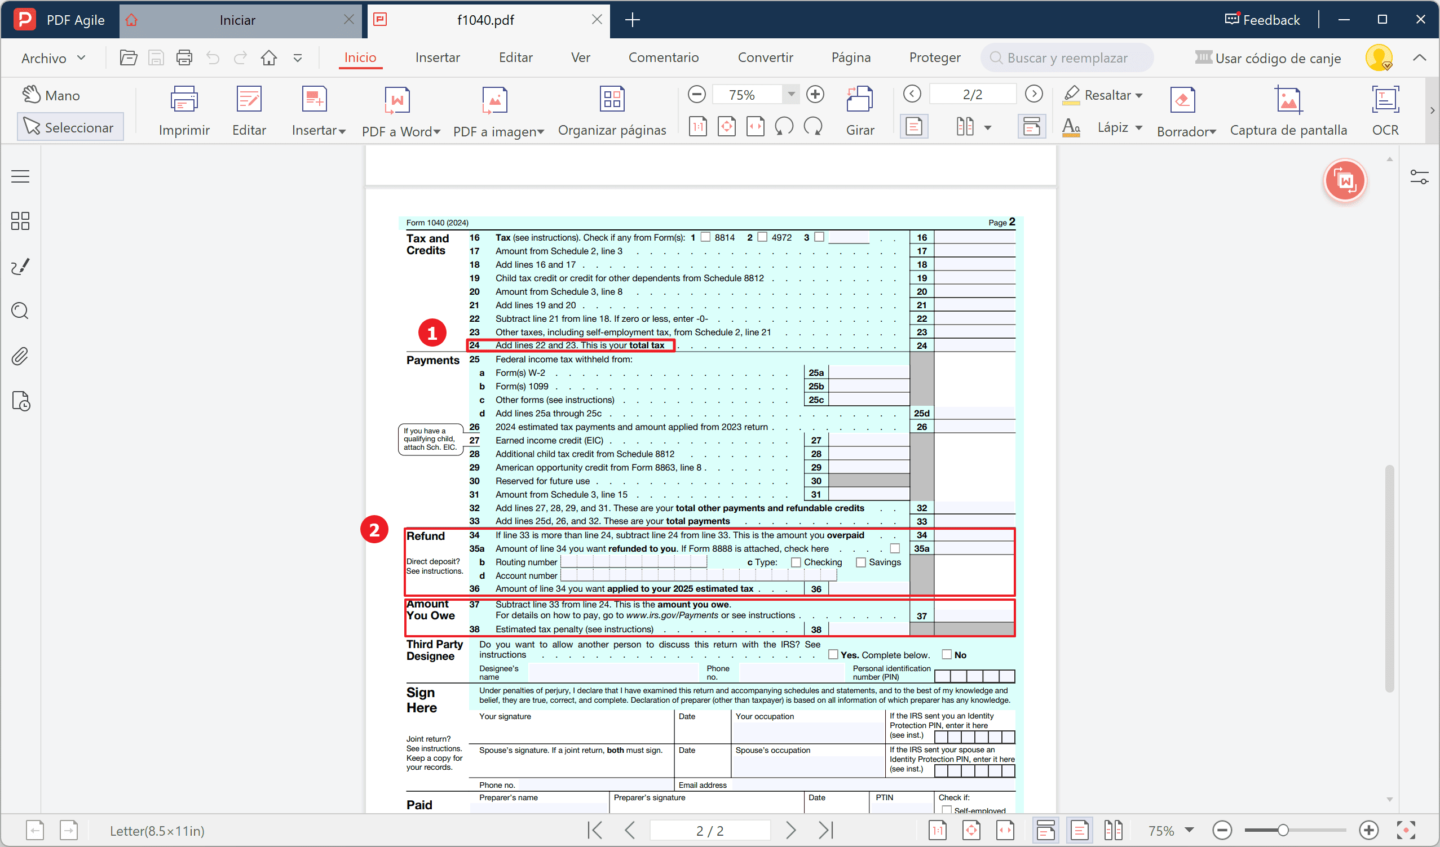1440x847 pixels.
Task: Go to next page in ribbon
Action: (x=1033, y=94)
